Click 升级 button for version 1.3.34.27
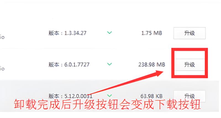This screenshot has height=118, width=221. (x=190, y=33)
